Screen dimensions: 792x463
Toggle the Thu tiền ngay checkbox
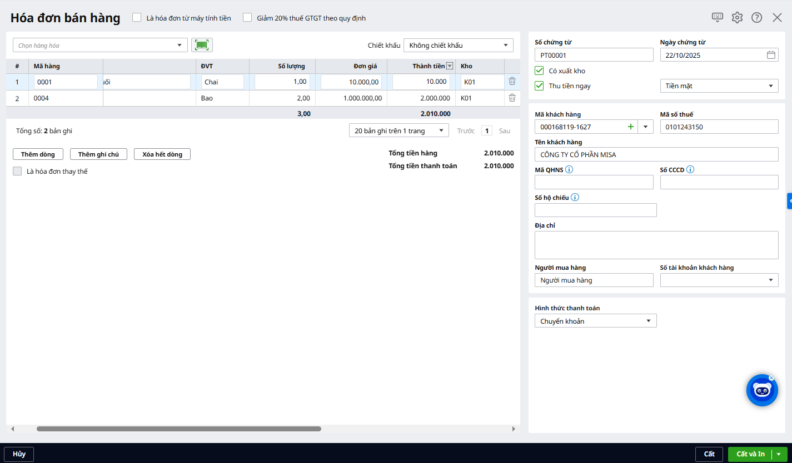(x=539, y=86)
